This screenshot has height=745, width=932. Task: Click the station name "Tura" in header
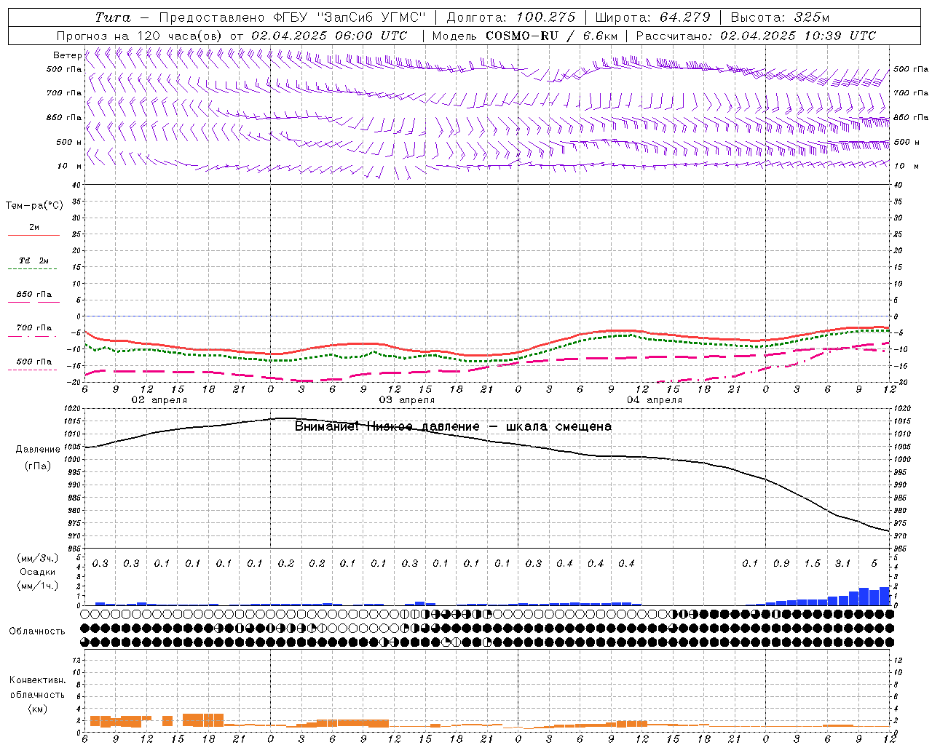113,17
